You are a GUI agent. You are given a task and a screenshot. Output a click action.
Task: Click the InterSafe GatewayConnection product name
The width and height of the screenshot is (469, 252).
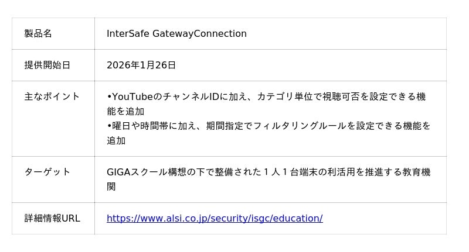click(x=176, y=34)
